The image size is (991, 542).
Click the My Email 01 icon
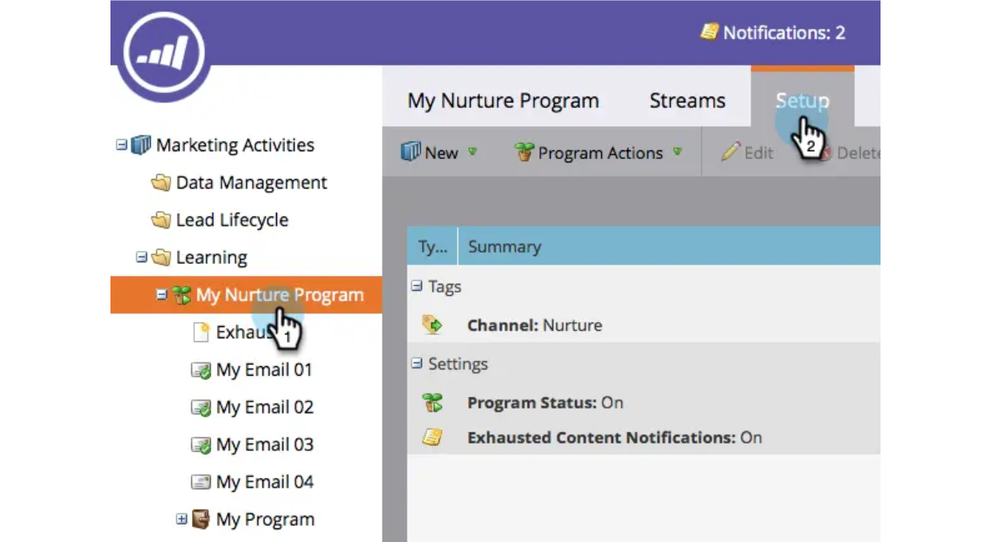(x=201, y=370)
